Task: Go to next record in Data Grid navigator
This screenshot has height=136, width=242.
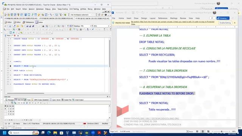Action: [x=24, y=103]
